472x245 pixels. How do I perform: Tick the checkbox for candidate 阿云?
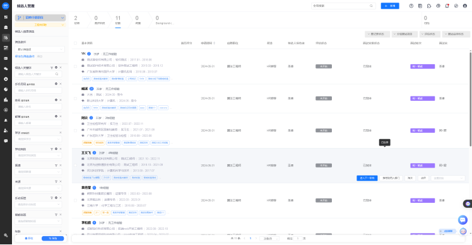75,130
